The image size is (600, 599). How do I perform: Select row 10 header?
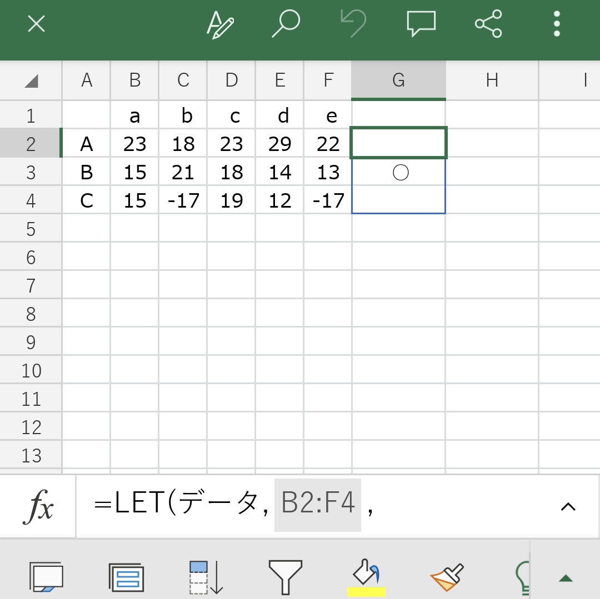tap(31, 370)
